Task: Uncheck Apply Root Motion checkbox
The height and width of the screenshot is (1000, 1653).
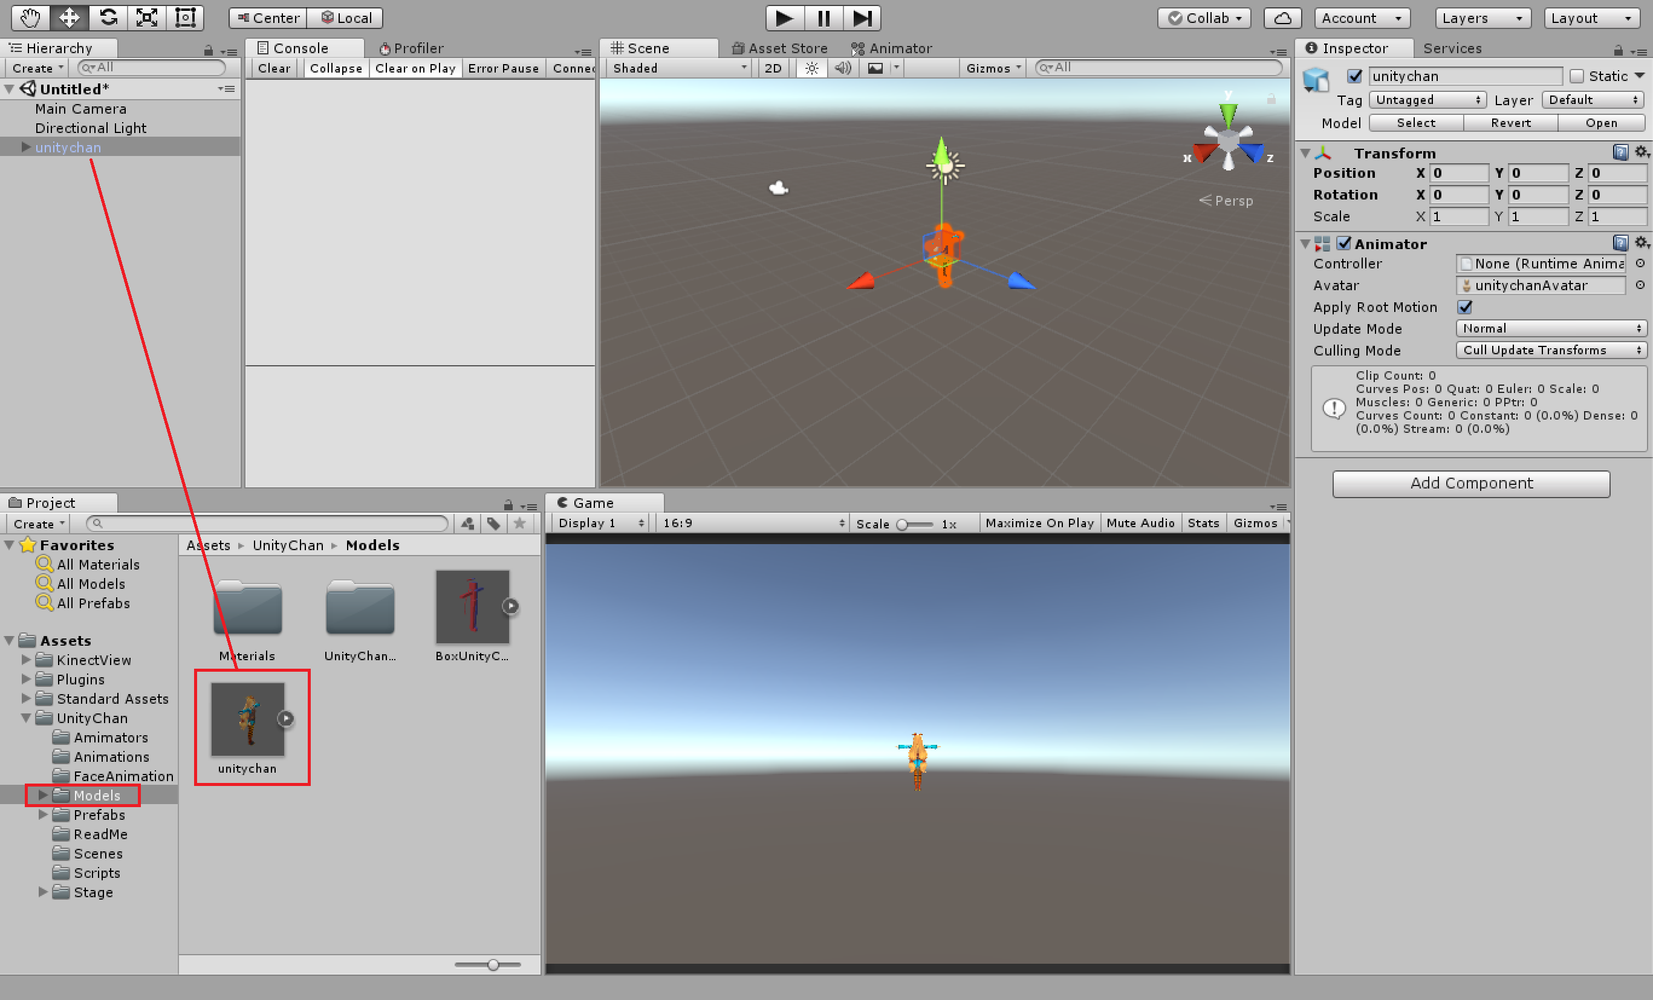Action: tap(1464, 307)
